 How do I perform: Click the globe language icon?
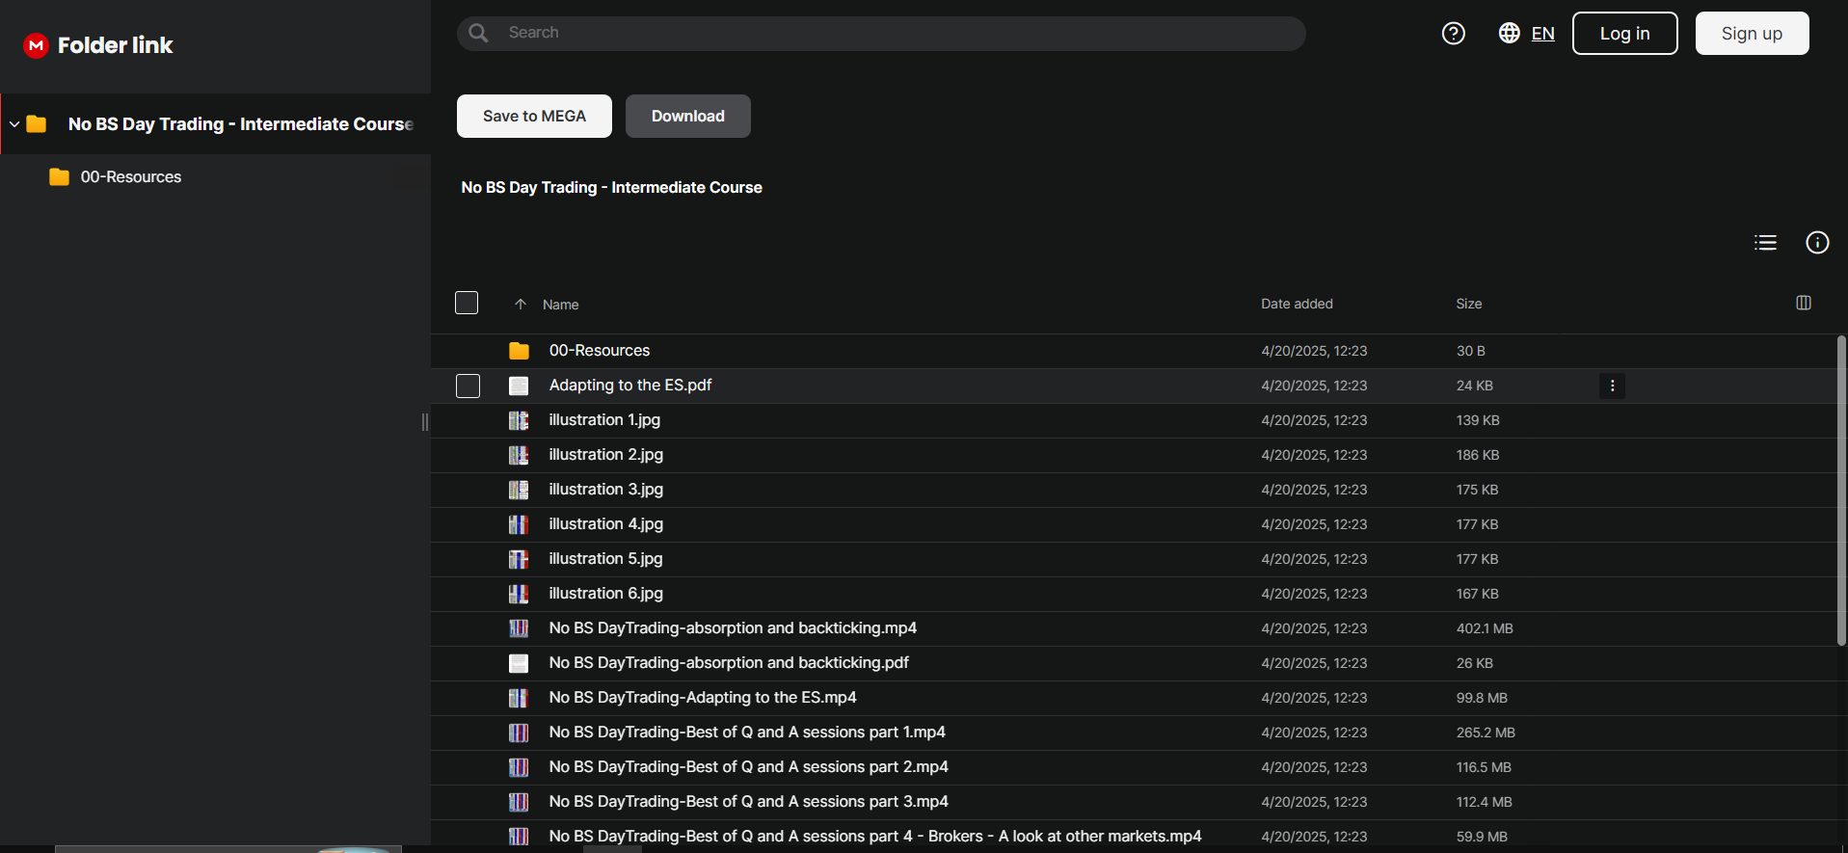1509,33
